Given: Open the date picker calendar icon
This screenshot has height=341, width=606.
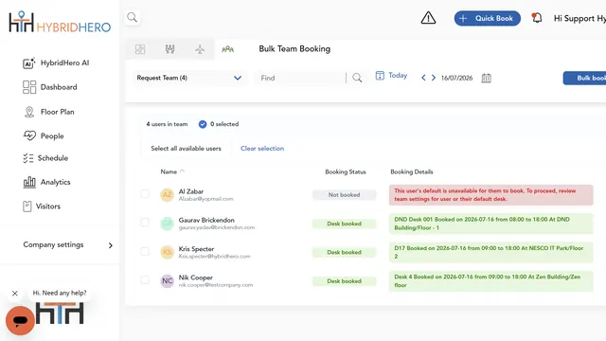Looking at the screenshot, I should 486,78.
